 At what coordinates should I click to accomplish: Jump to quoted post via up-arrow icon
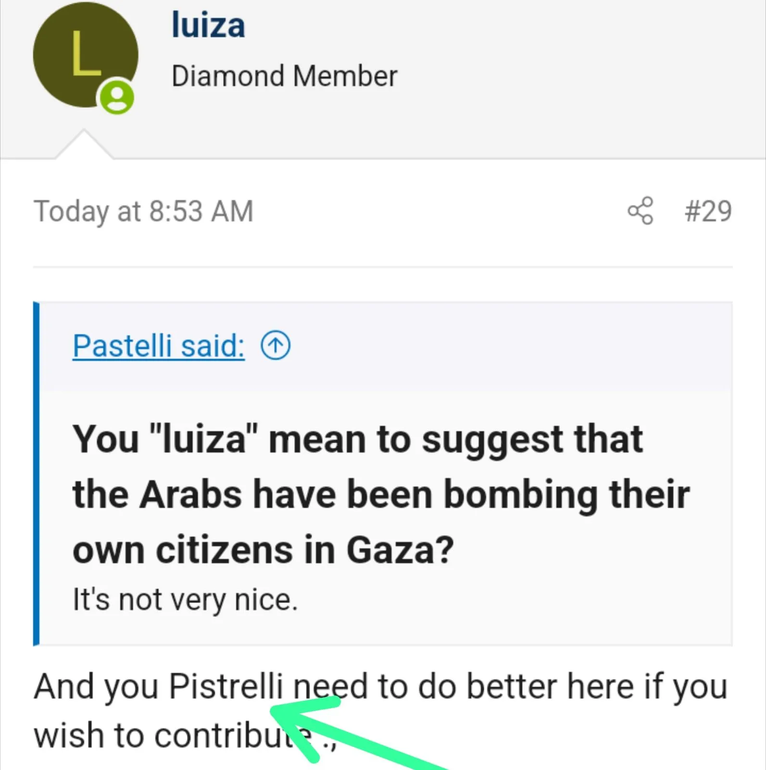(x=275, y=346)
